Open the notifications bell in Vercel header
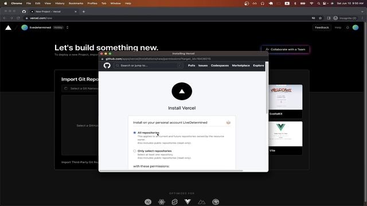Viewport: 367px width, 206px height. pos(348,27)
